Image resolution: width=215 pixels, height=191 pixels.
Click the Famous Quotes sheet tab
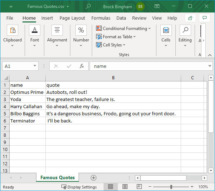[x=57, y=177]
